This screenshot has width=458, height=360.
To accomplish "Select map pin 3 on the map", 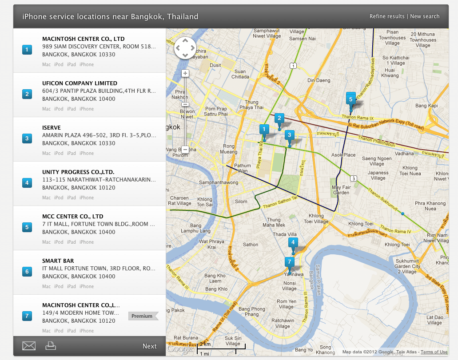I will 289,135.
